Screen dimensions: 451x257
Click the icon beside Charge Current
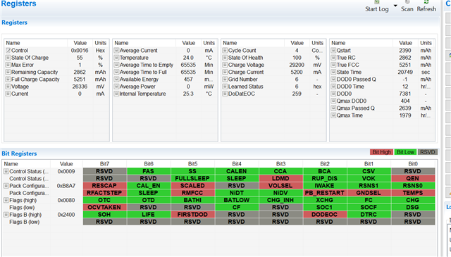pos(225,72)
